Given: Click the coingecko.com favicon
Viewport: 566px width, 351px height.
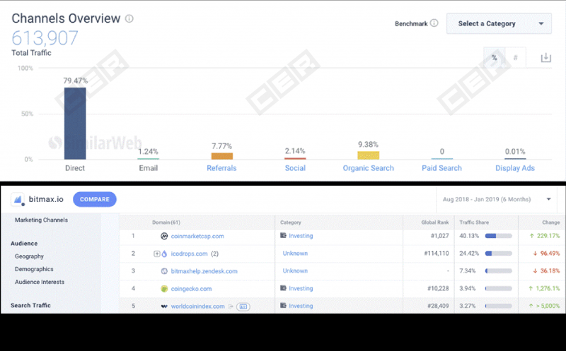Looking at the screenshot, I should click(x=164, y=289).
